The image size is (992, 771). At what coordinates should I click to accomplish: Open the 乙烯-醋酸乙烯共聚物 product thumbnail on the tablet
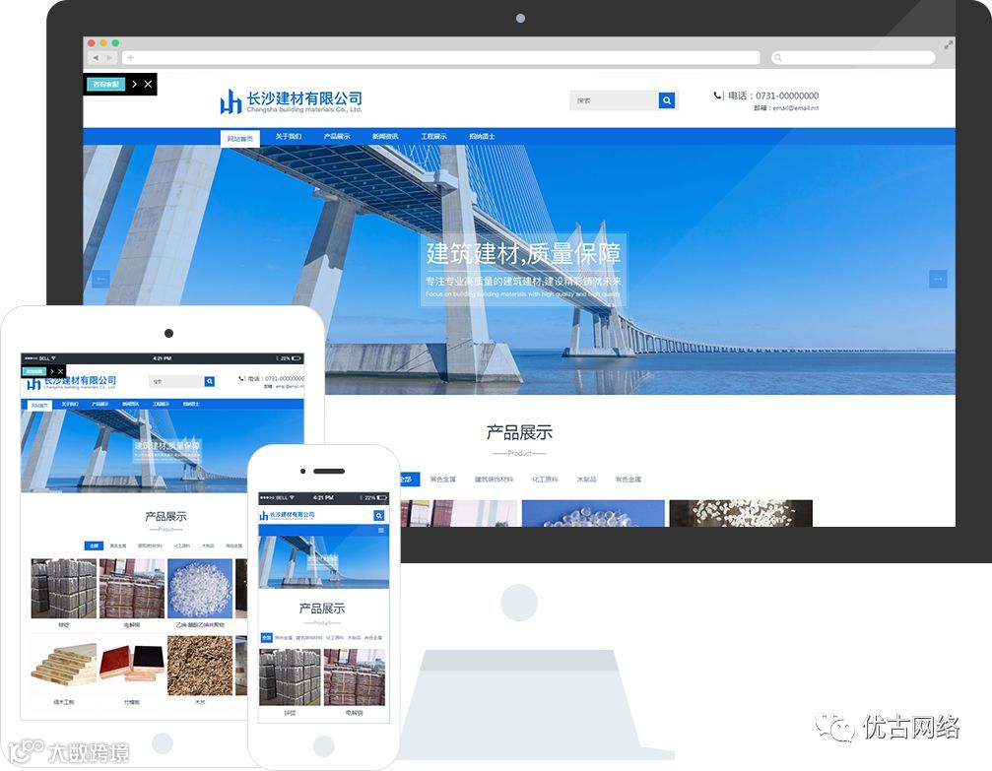tap(200, 588)
